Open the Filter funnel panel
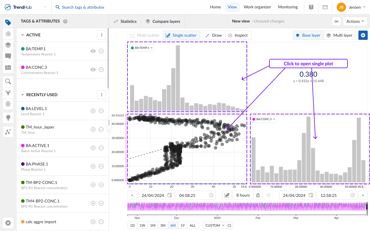370x231 pixels. pyautogui.click(x=8, y=93)
